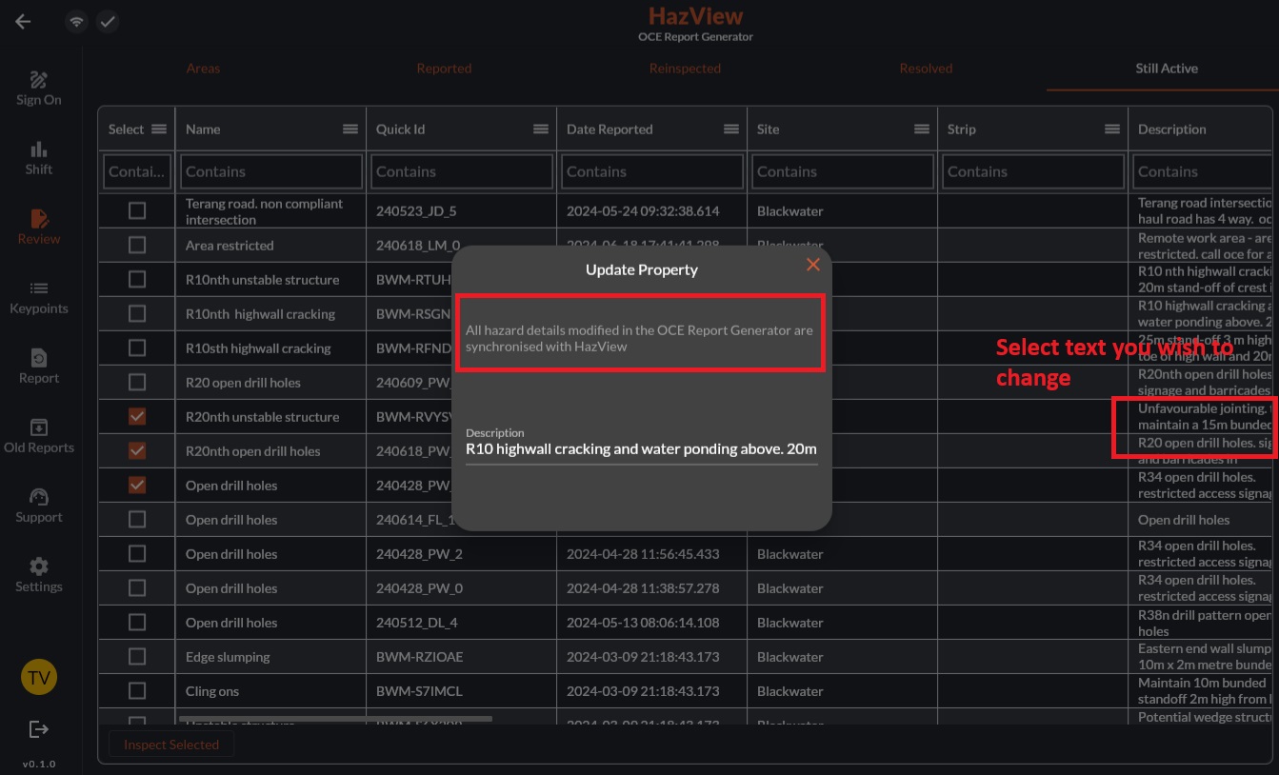Image resolution: width=1279 pixels, height=775 pixels.
Task: Tick checkbox for R20 open drill holes
Action: click(x=137, y=383)
